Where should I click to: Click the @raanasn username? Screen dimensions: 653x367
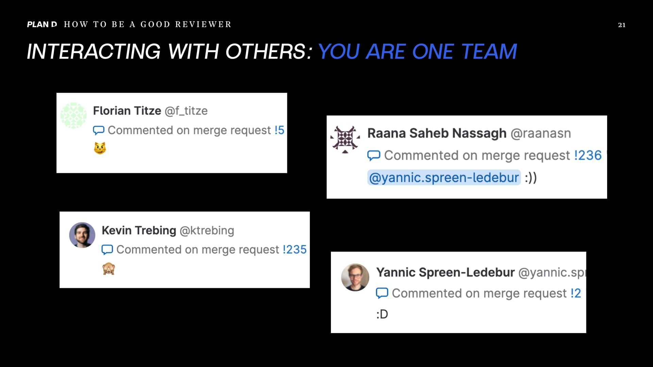coord(541,133)
